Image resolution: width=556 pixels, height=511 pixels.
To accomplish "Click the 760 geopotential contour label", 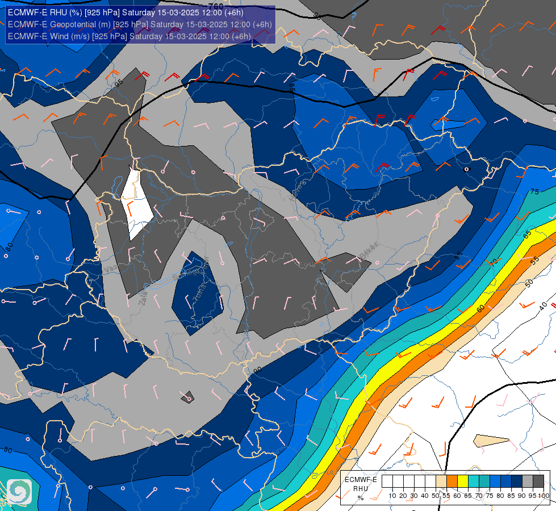I will pyautogui.click(x=216, y=6).
